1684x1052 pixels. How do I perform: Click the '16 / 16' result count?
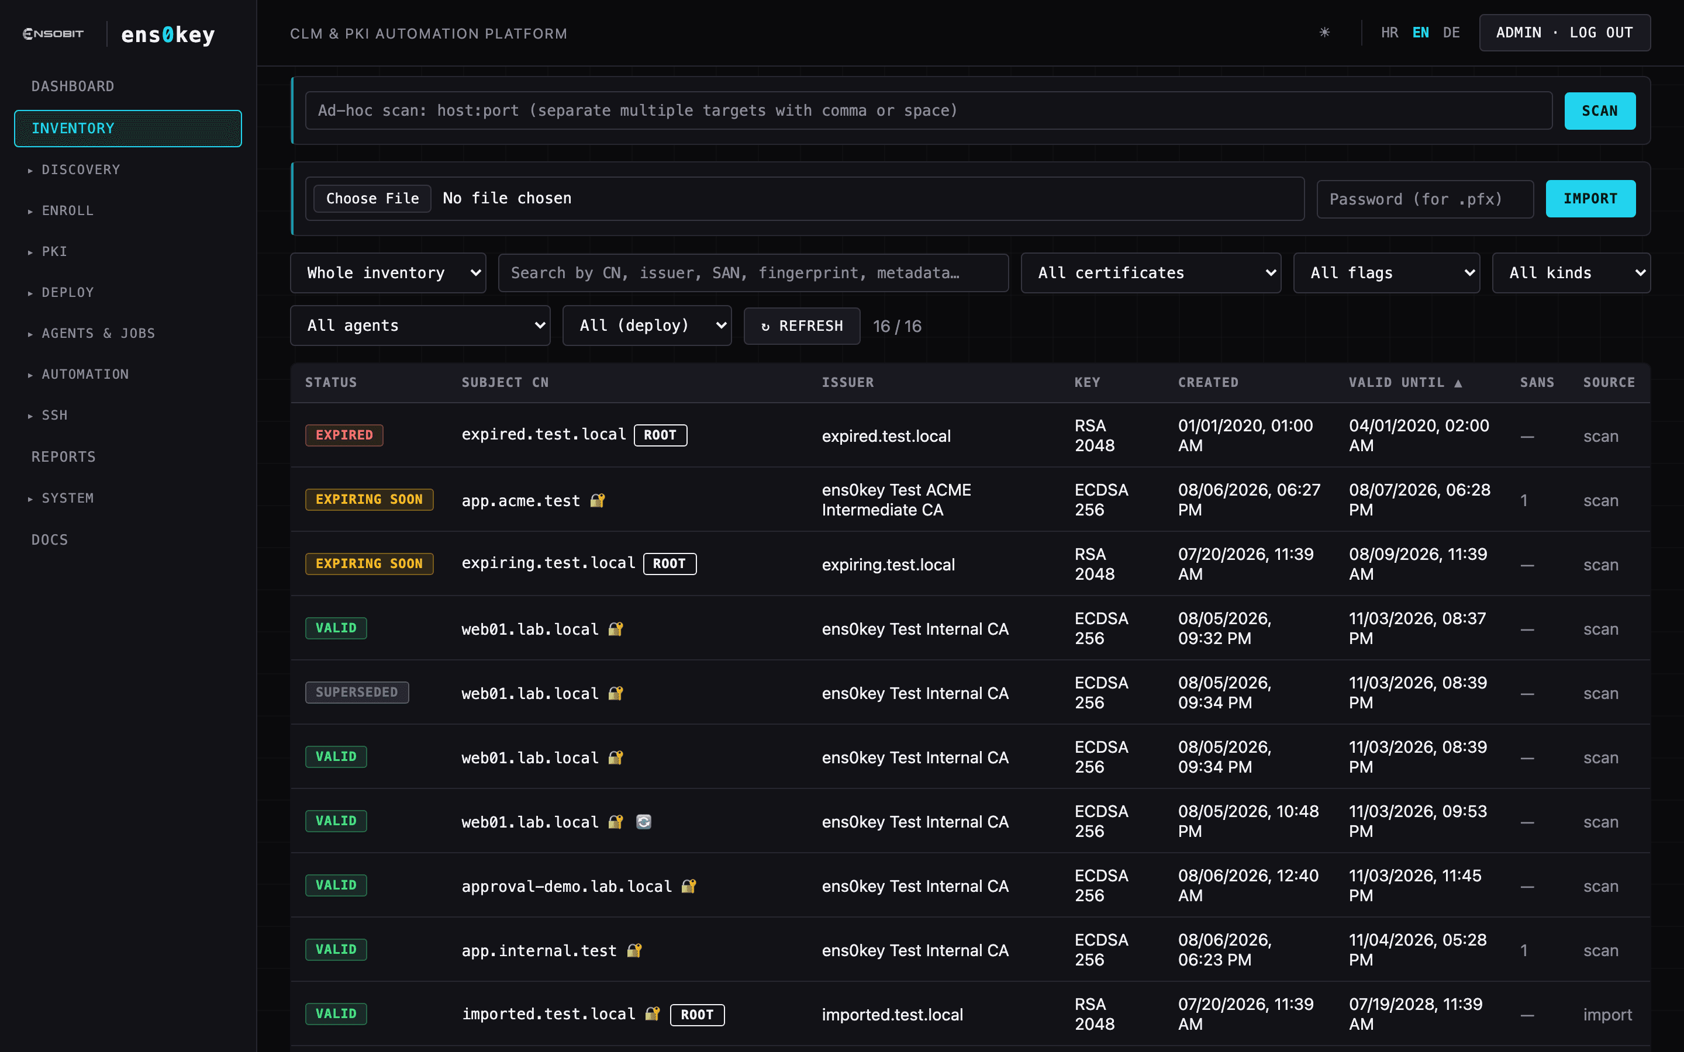897,326
